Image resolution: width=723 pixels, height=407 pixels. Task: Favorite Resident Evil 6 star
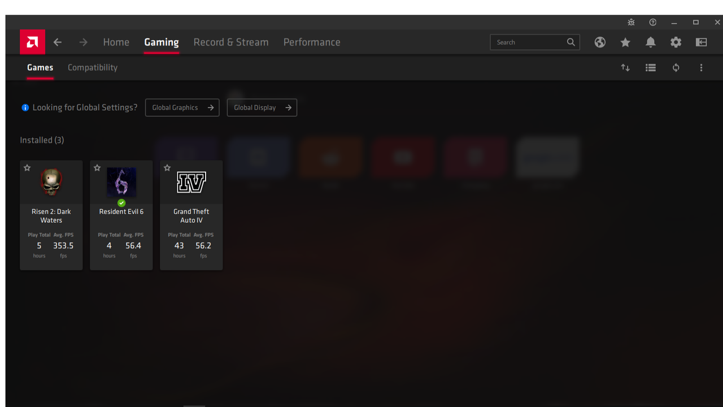click(x=97, y=168)
